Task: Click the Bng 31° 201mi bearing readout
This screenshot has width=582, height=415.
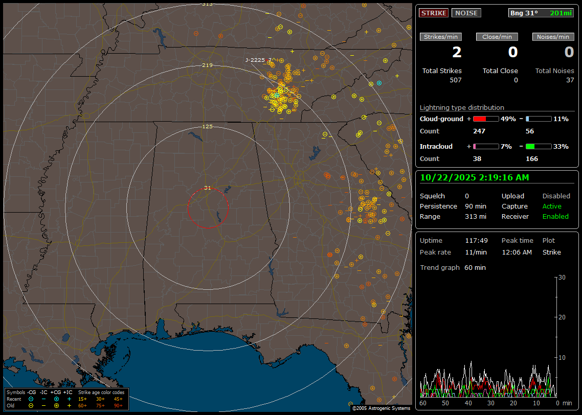Action: [541, 13]
